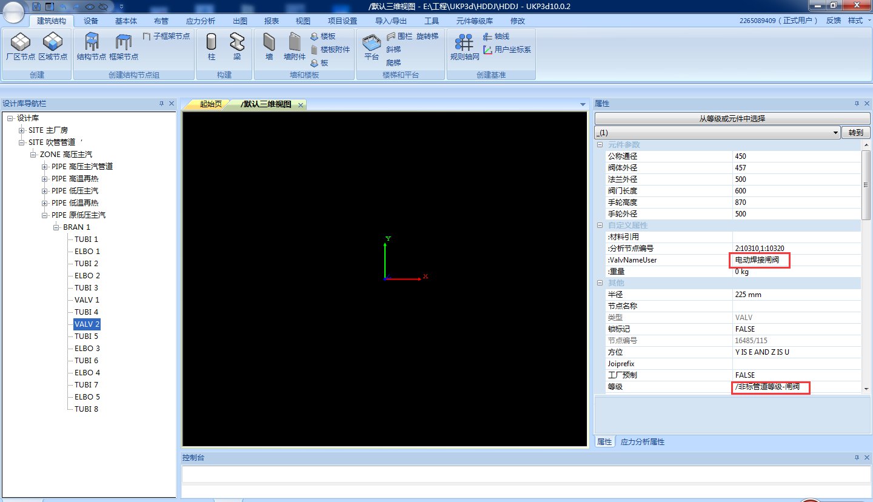Click the crossed-out eye hide icon

(103, 7)
